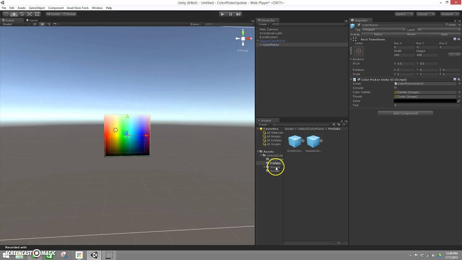Open the black Value color swatch
Screen dimensions: 462x260
coord(425,101)
